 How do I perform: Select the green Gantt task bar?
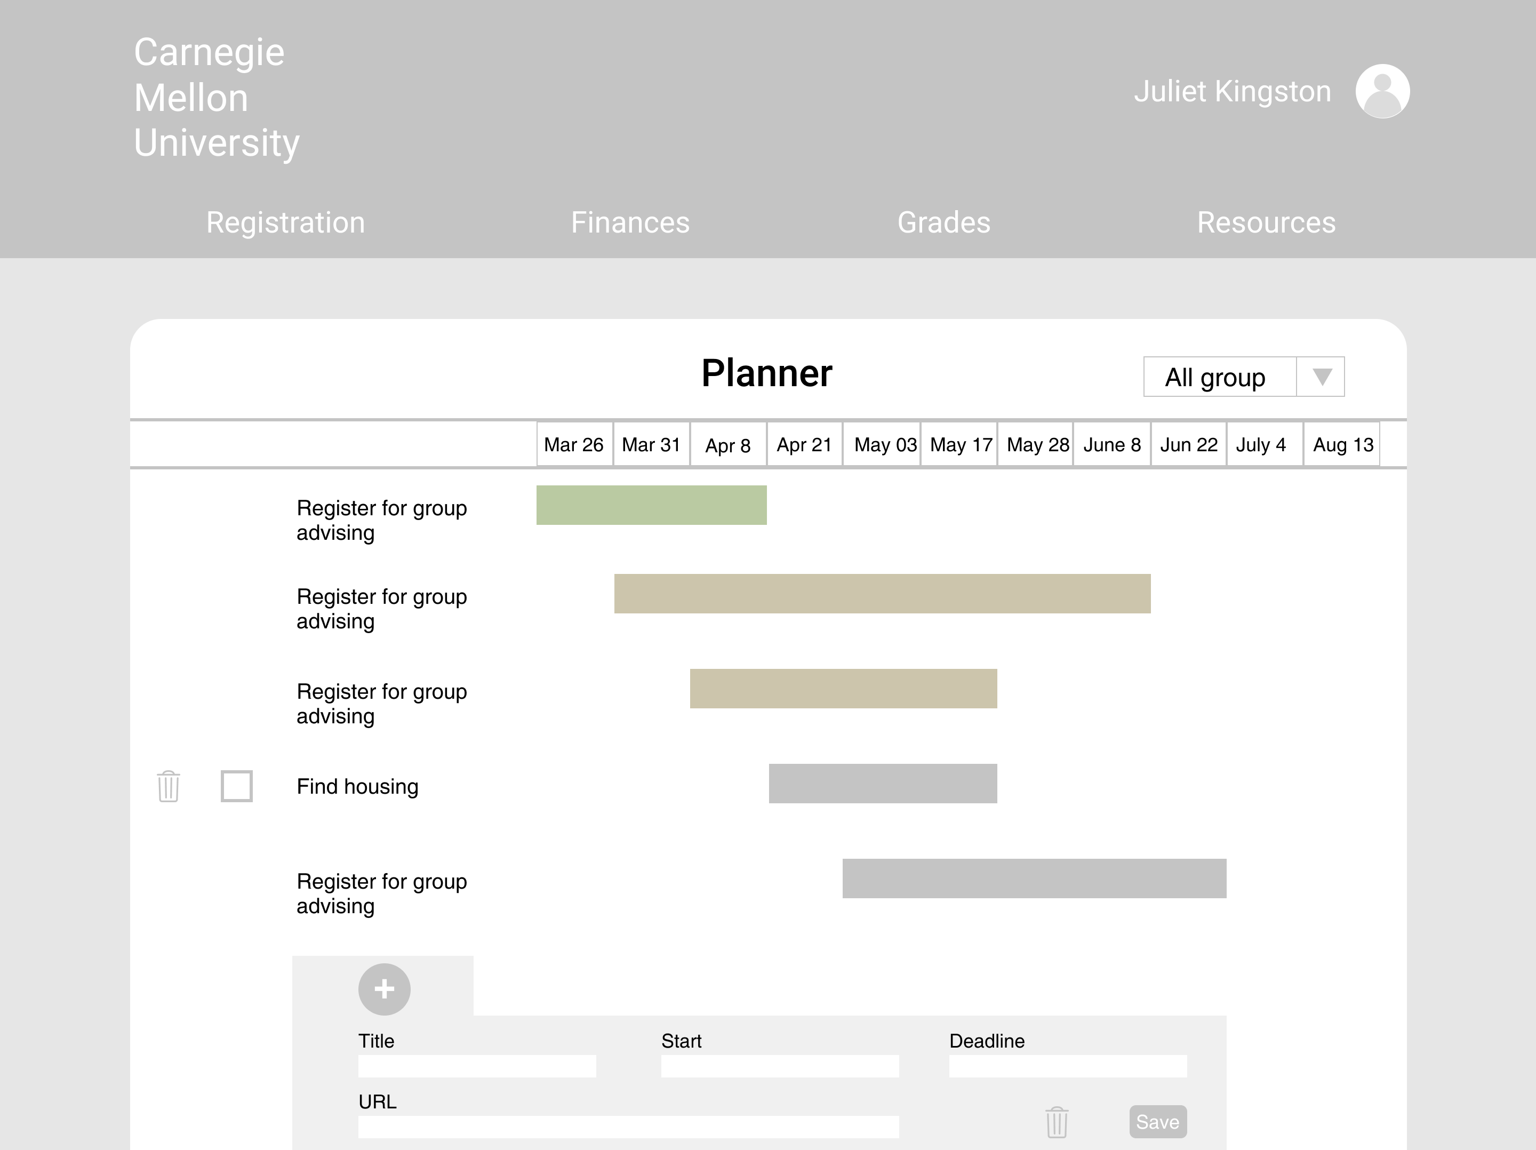tap(651, 505)
